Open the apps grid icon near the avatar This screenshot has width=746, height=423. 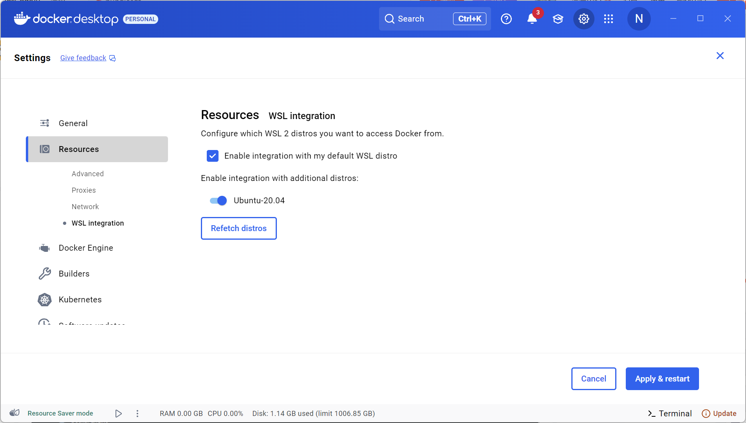pyautogui.click(x=608, y=18)
